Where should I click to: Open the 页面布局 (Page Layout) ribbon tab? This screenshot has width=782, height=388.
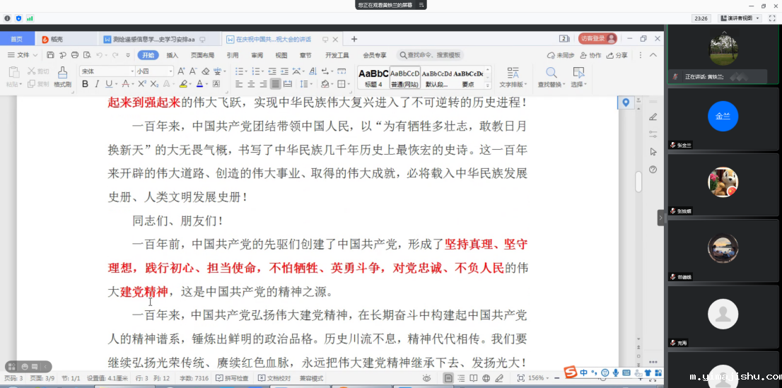coord(202,55)
